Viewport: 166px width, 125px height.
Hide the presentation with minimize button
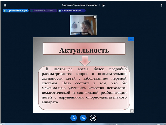click(131, 39)
